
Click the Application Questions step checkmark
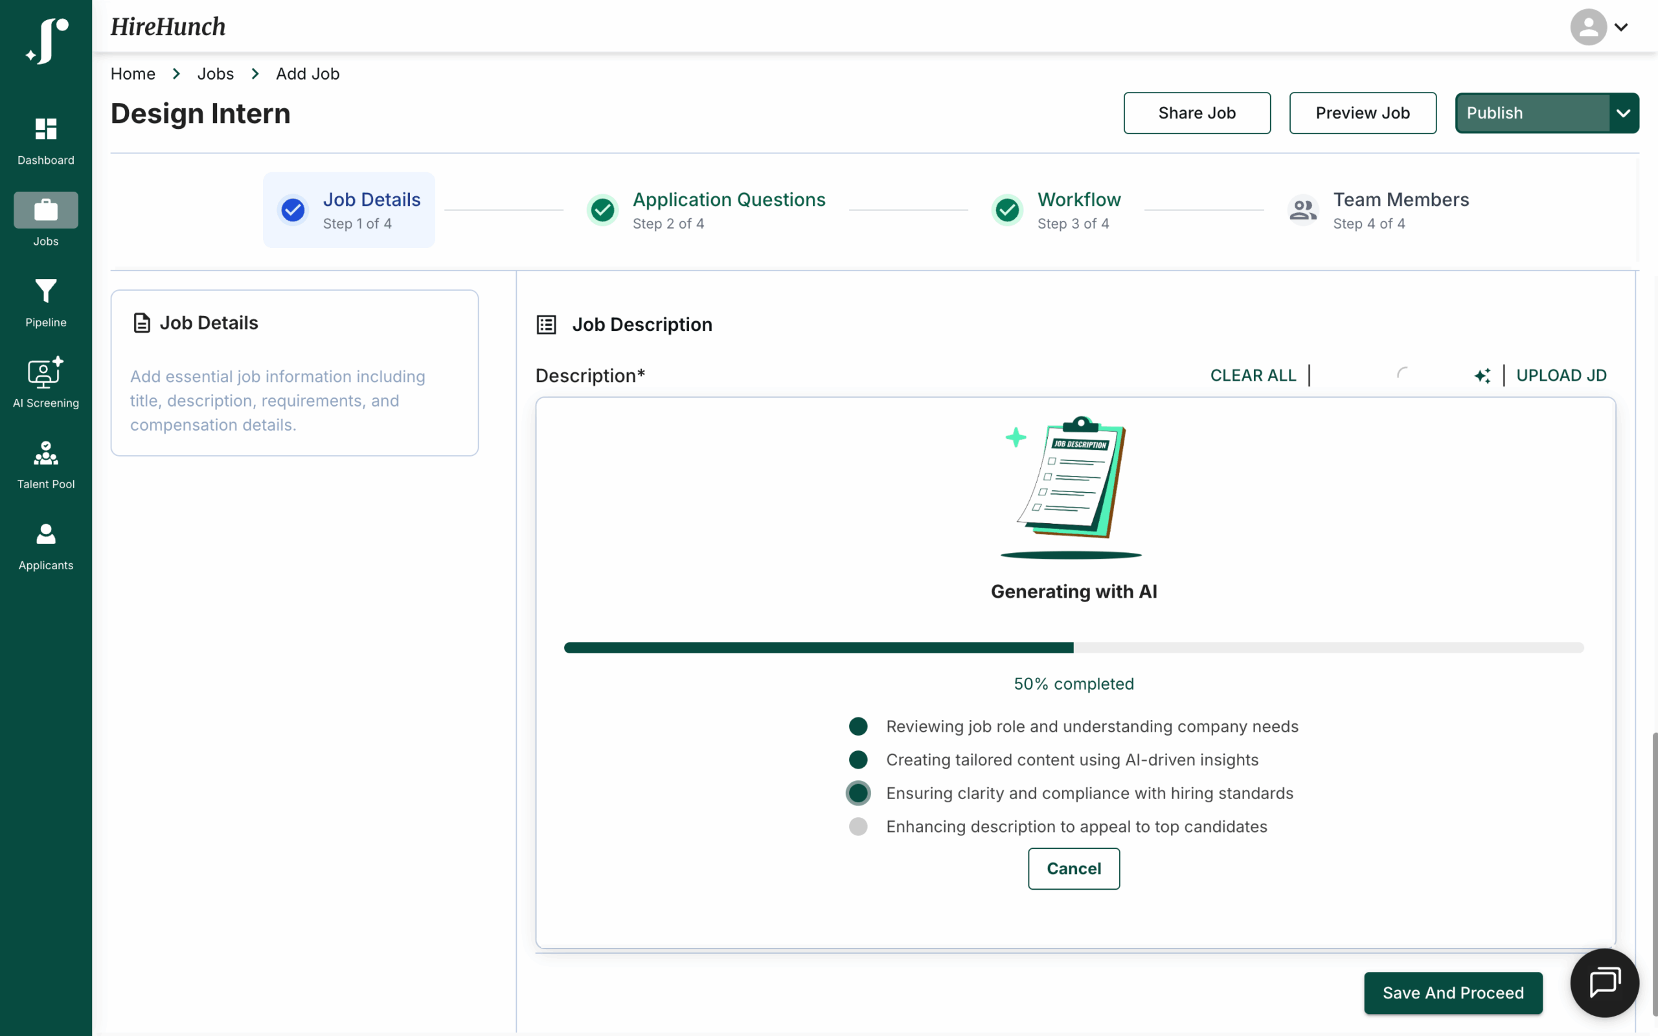point(603,210)
